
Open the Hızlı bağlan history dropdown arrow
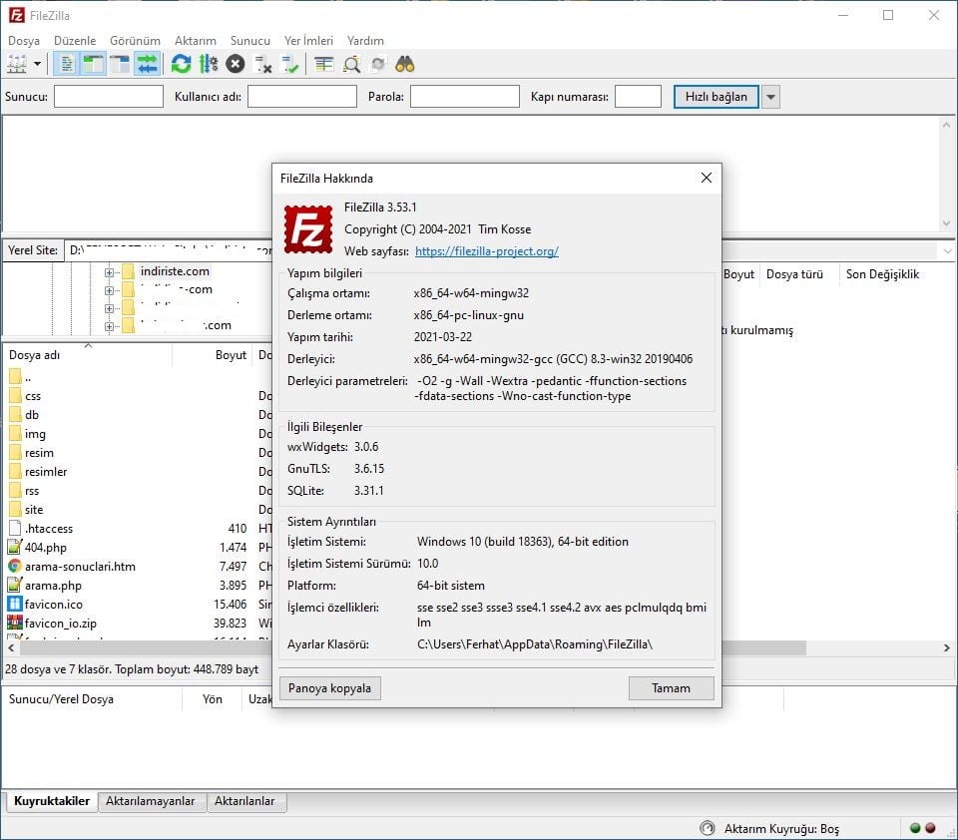(x=770, y=97)
